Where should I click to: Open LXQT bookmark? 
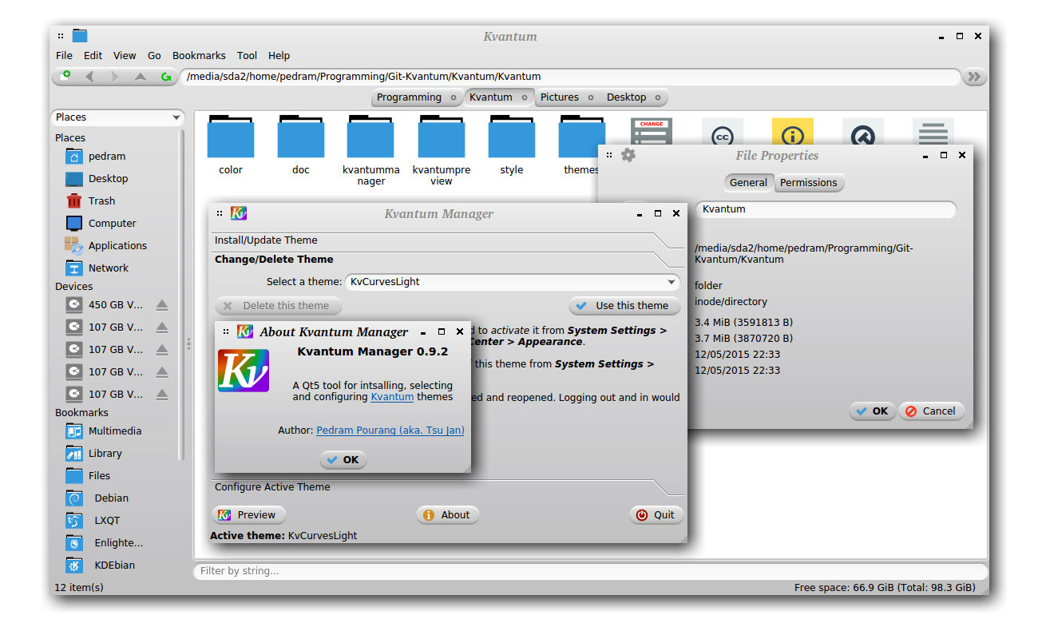[93, 520]
